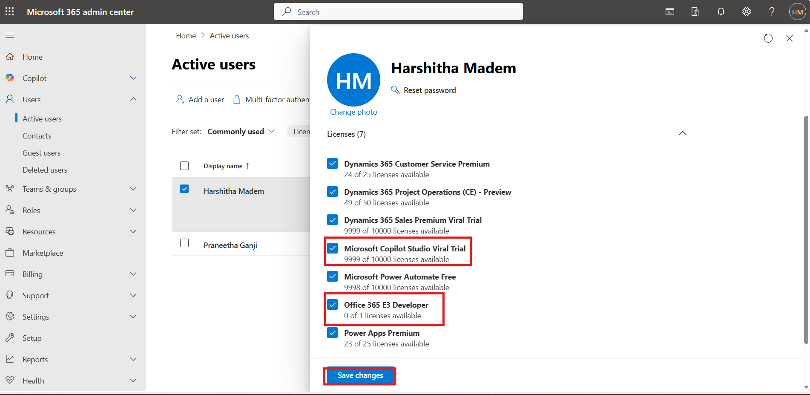Click the settings gear in header

coord(746,12)
